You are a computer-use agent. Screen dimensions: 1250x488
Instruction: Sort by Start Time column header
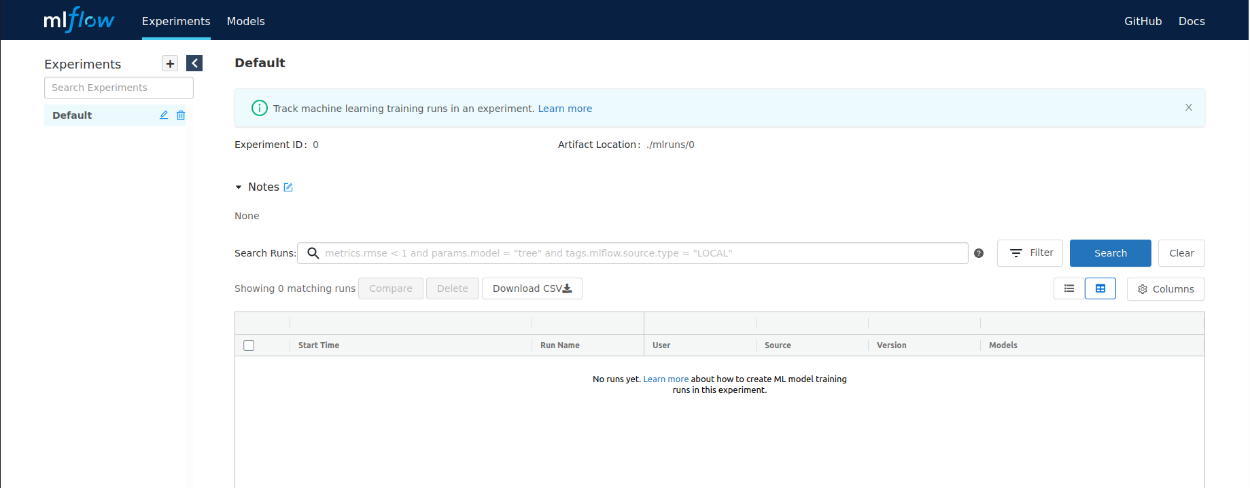click(319, 345)
